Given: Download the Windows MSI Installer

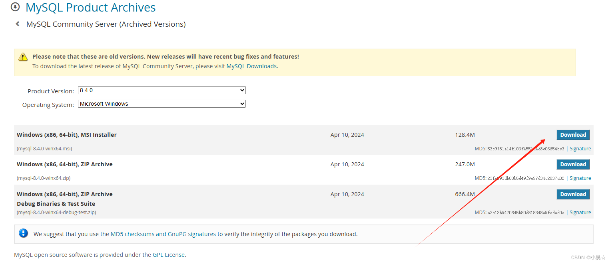Looking at the screenshot, I should coord(573,134).
